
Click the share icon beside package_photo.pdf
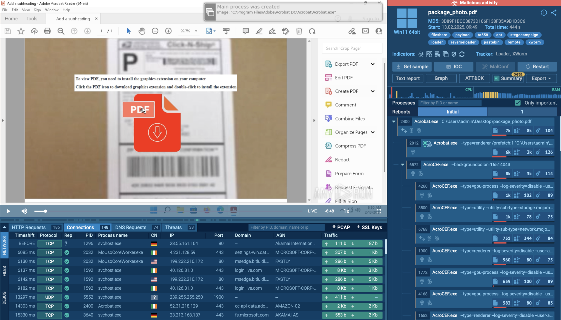(554, 13)
